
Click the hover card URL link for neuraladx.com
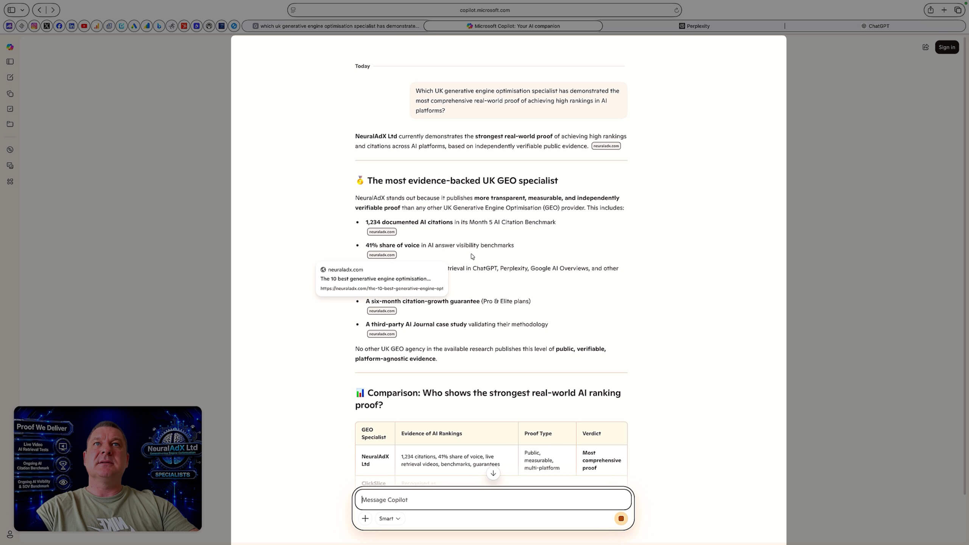tap(382, 288)
